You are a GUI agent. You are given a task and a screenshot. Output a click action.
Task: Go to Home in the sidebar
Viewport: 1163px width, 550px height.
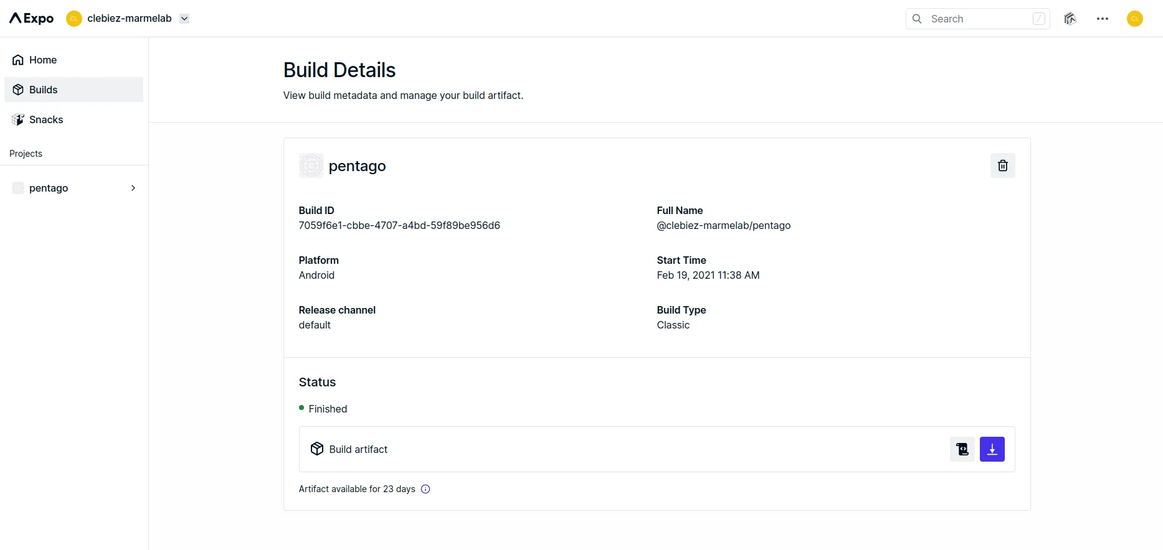point(42,60)
